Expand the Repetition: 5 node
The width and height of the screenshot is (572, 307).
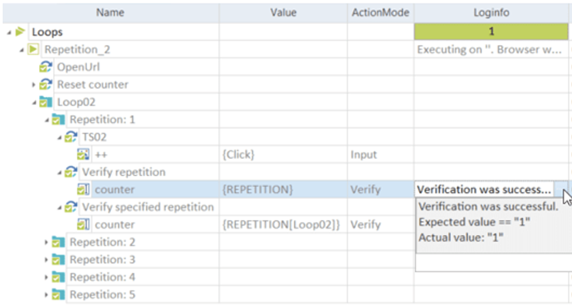(x=47, y=294)
